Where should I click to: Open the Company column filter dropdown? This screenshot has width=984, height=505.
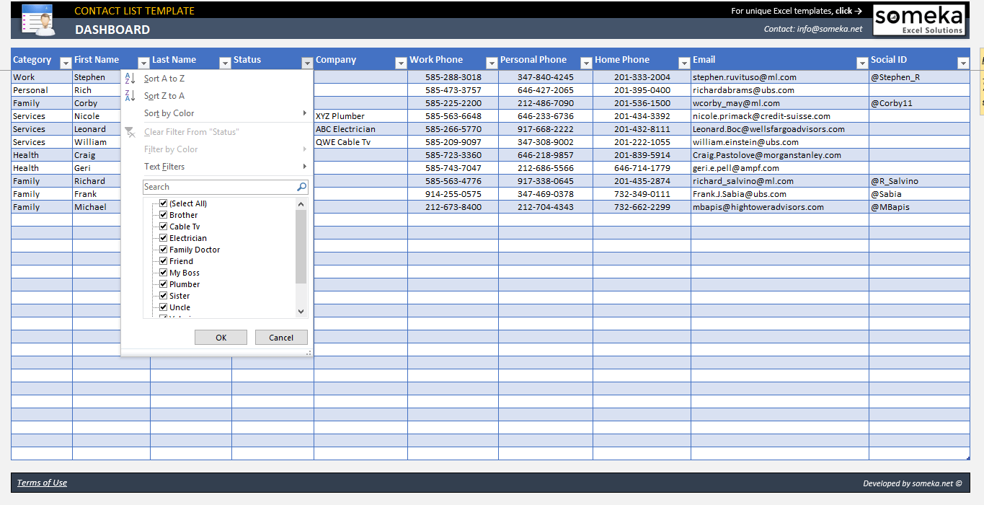point(401,62)
